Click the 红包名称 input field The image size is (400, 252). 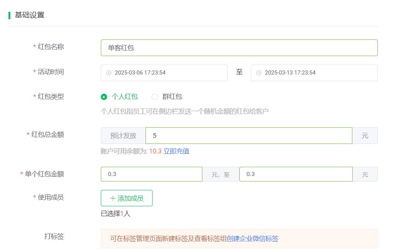point(239,48)
